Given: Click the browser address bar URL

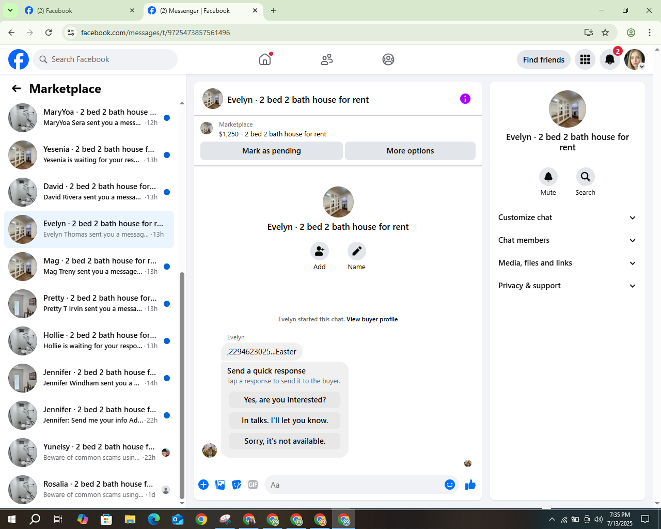Looking at the screenshot, I should tap(155, 33).
